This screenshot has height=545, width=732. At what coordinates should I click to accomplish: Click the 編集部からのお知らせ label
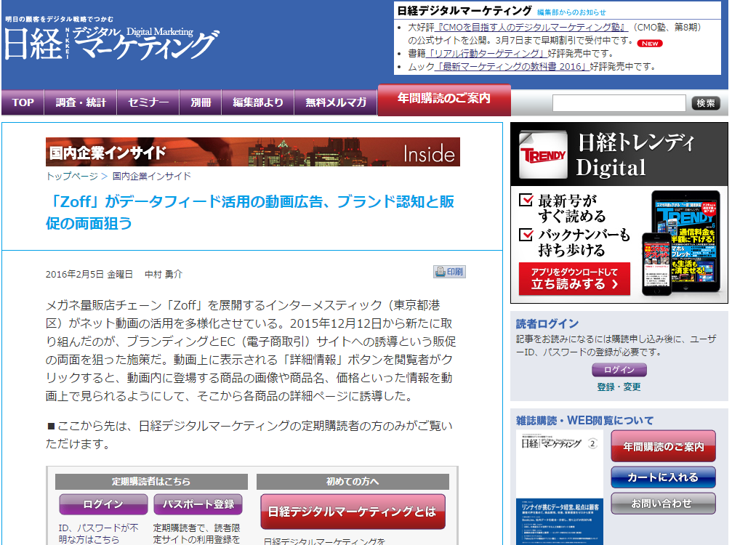[x=571, y=12]
